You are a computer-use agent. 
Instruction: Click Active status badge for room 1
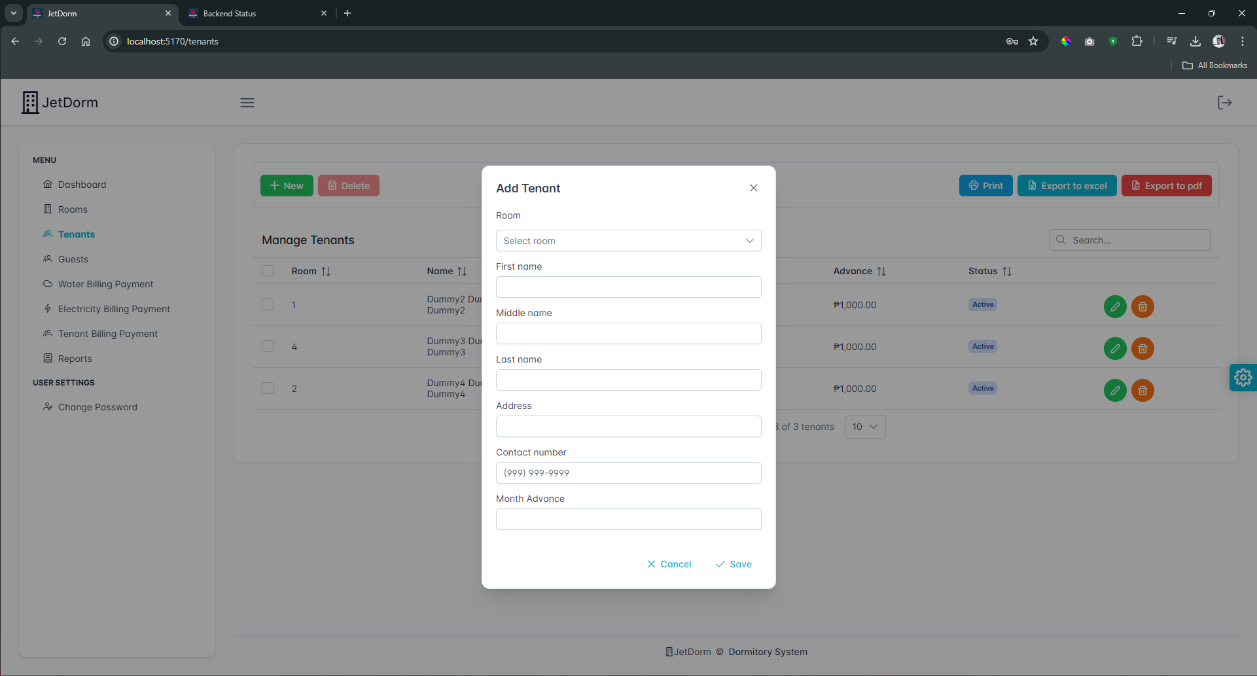tap(983, 304)
